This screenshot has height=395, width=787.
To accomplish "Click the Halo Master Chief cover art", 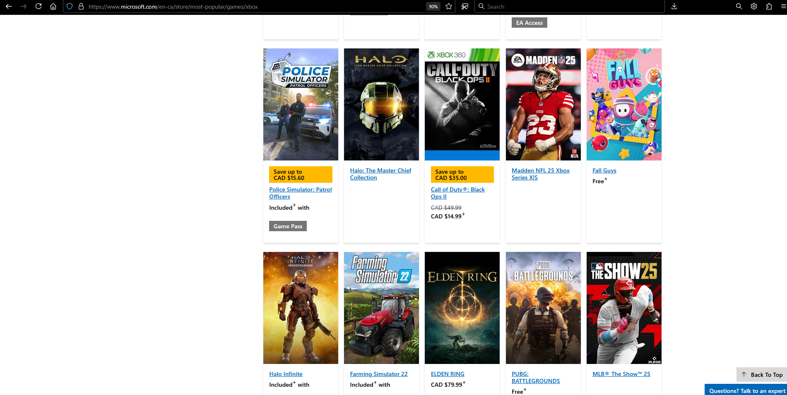I will pos(381,104).
